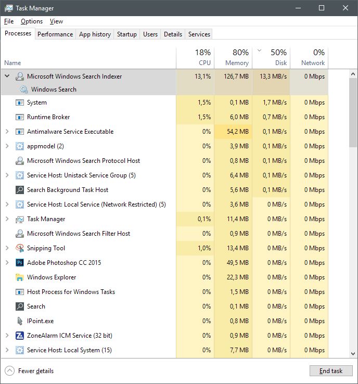
Task: Click the Local Service (Network Restricted) icon
Action: [x=20, y=204]
